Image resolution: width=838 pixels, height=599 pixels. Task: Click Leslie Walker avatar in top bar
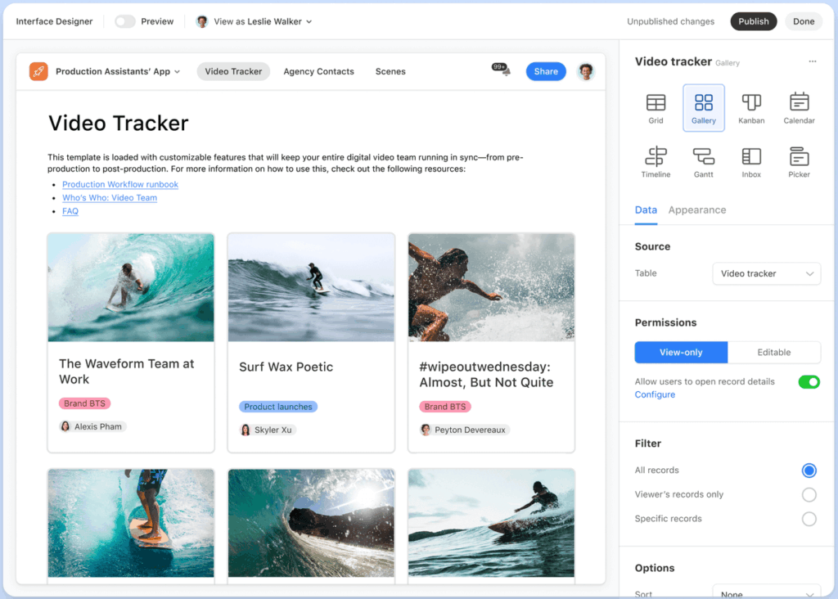coord(202,21)
